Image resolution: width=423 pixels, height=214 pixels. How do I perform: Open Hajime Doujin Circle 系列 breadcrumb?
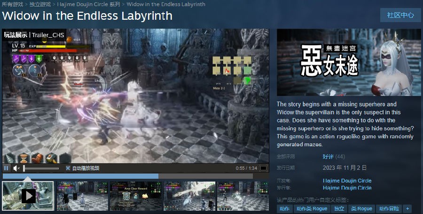(88, 4)
